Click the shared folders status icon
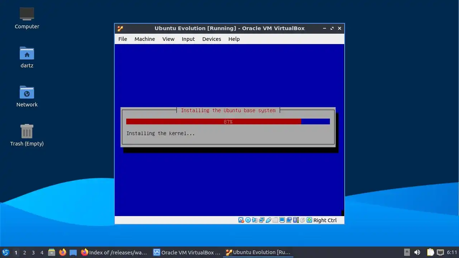The image size is (459, 258). coord(275,220)
